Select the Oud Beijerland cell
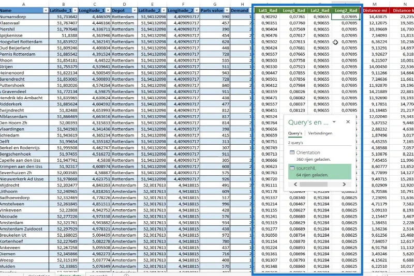Image resolution: width=414 pixels, height=276 pixels. pos(24,48)
